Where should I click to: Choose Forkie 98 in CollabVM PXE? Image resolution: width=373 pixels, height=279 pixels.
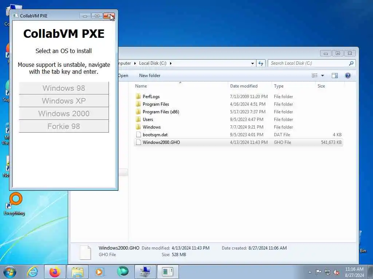point(64,126)
